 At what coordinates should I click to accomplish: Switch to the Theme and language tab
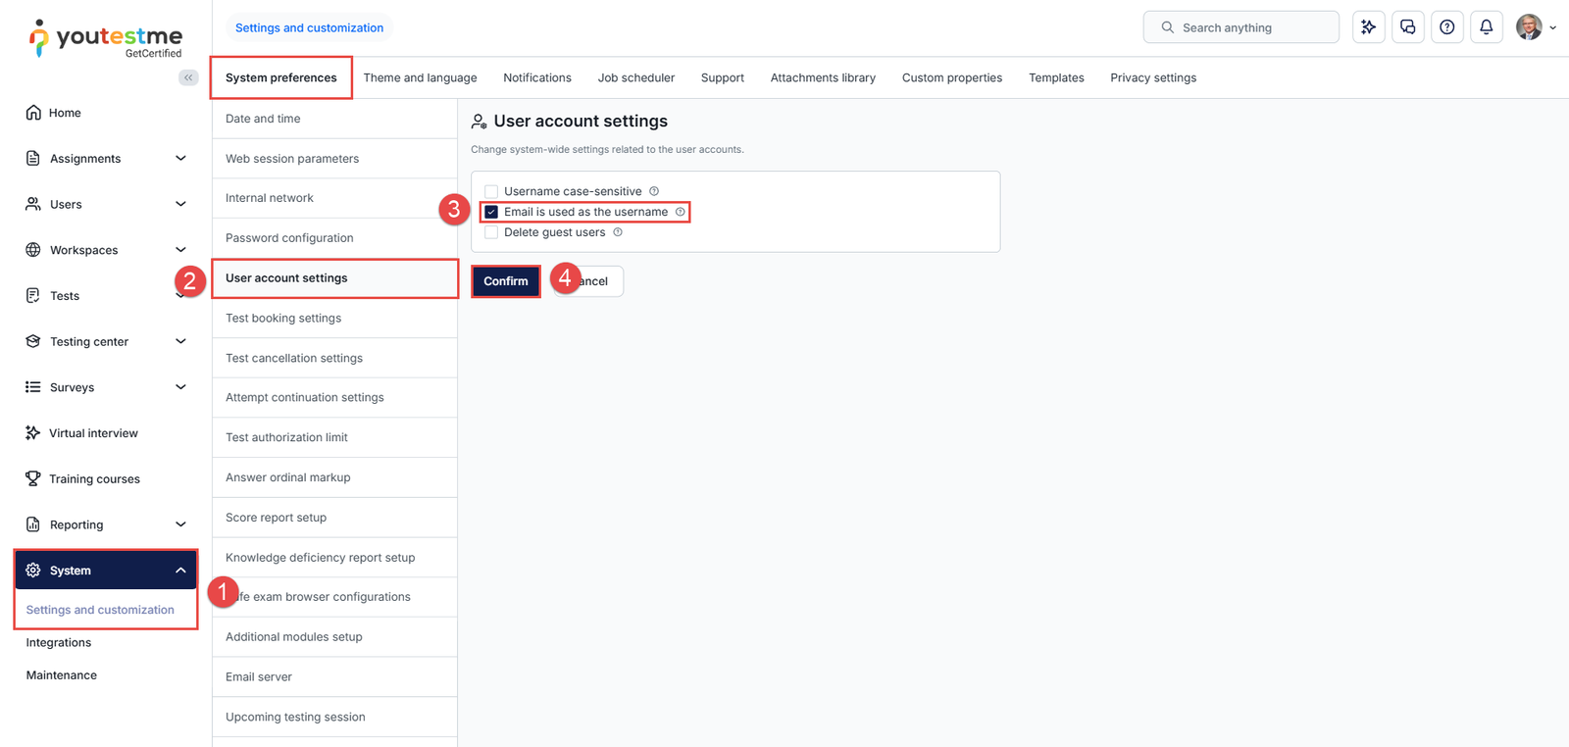420,77
